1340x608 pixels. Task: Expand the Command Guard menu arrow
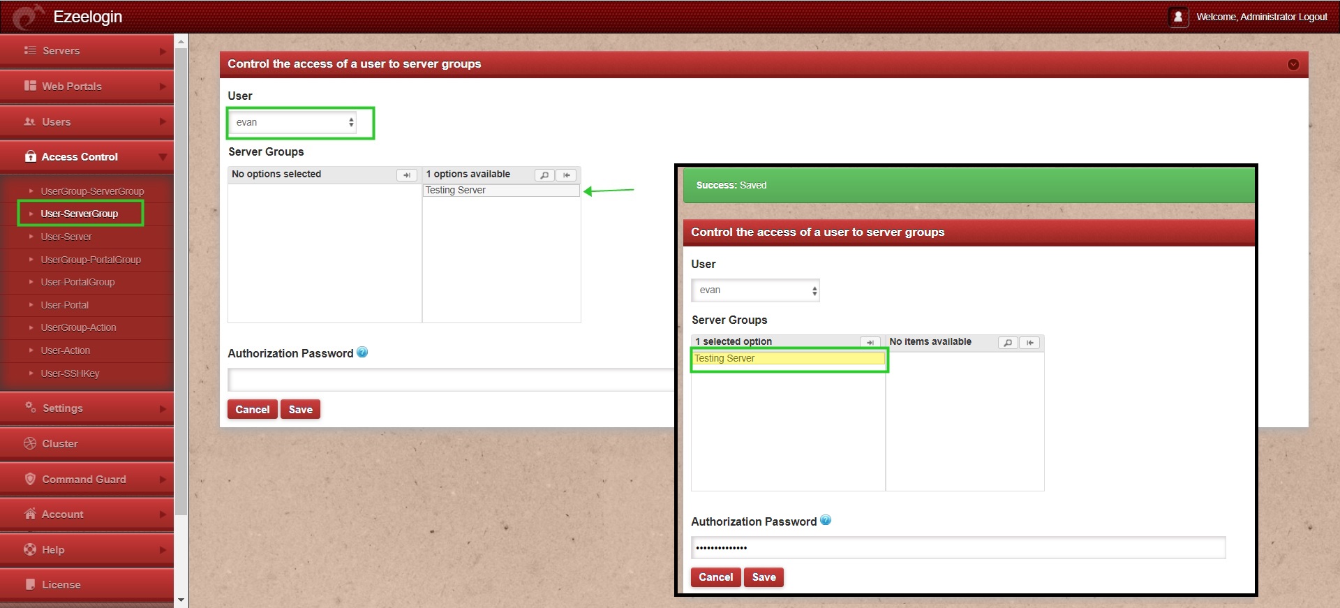(163, 480)
